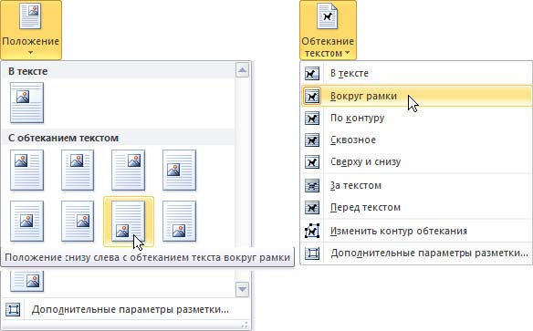Select Сверху и снизу wrapping option
The image size is (533, 331).
point(416,162)
